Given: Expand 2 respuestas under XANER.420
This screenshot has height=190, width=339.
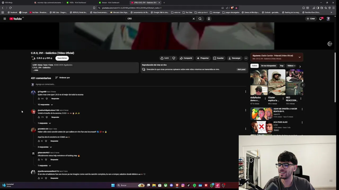Looking at the screenshot, I should (44, 147).
